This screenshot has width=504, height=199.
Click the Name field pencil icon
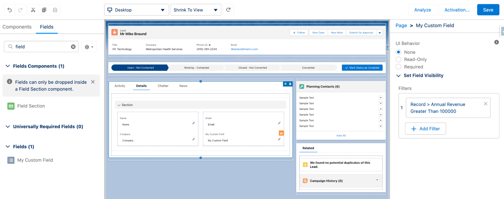click(193, 123)
